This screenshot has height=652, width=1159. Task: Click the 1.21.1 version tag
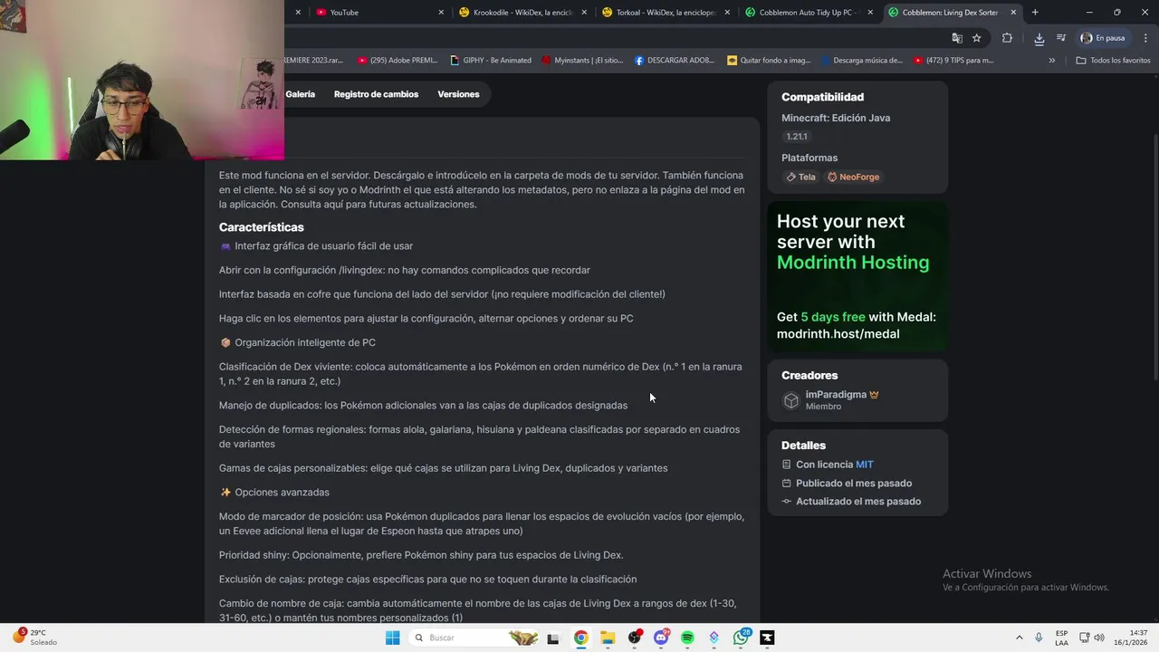tap(797, 137)
